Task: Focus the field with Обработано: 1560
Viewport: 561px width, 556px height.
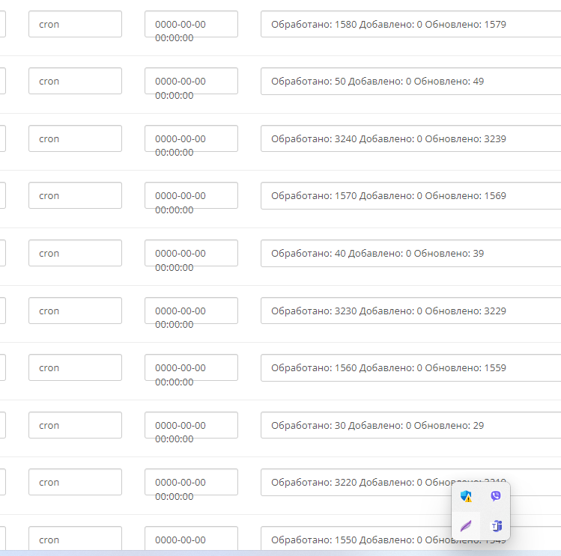Action: point(410,367)
